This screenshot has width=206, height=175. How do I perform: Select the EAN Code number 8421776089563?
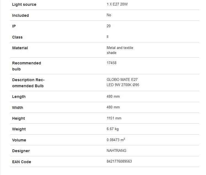coord(119,161)
